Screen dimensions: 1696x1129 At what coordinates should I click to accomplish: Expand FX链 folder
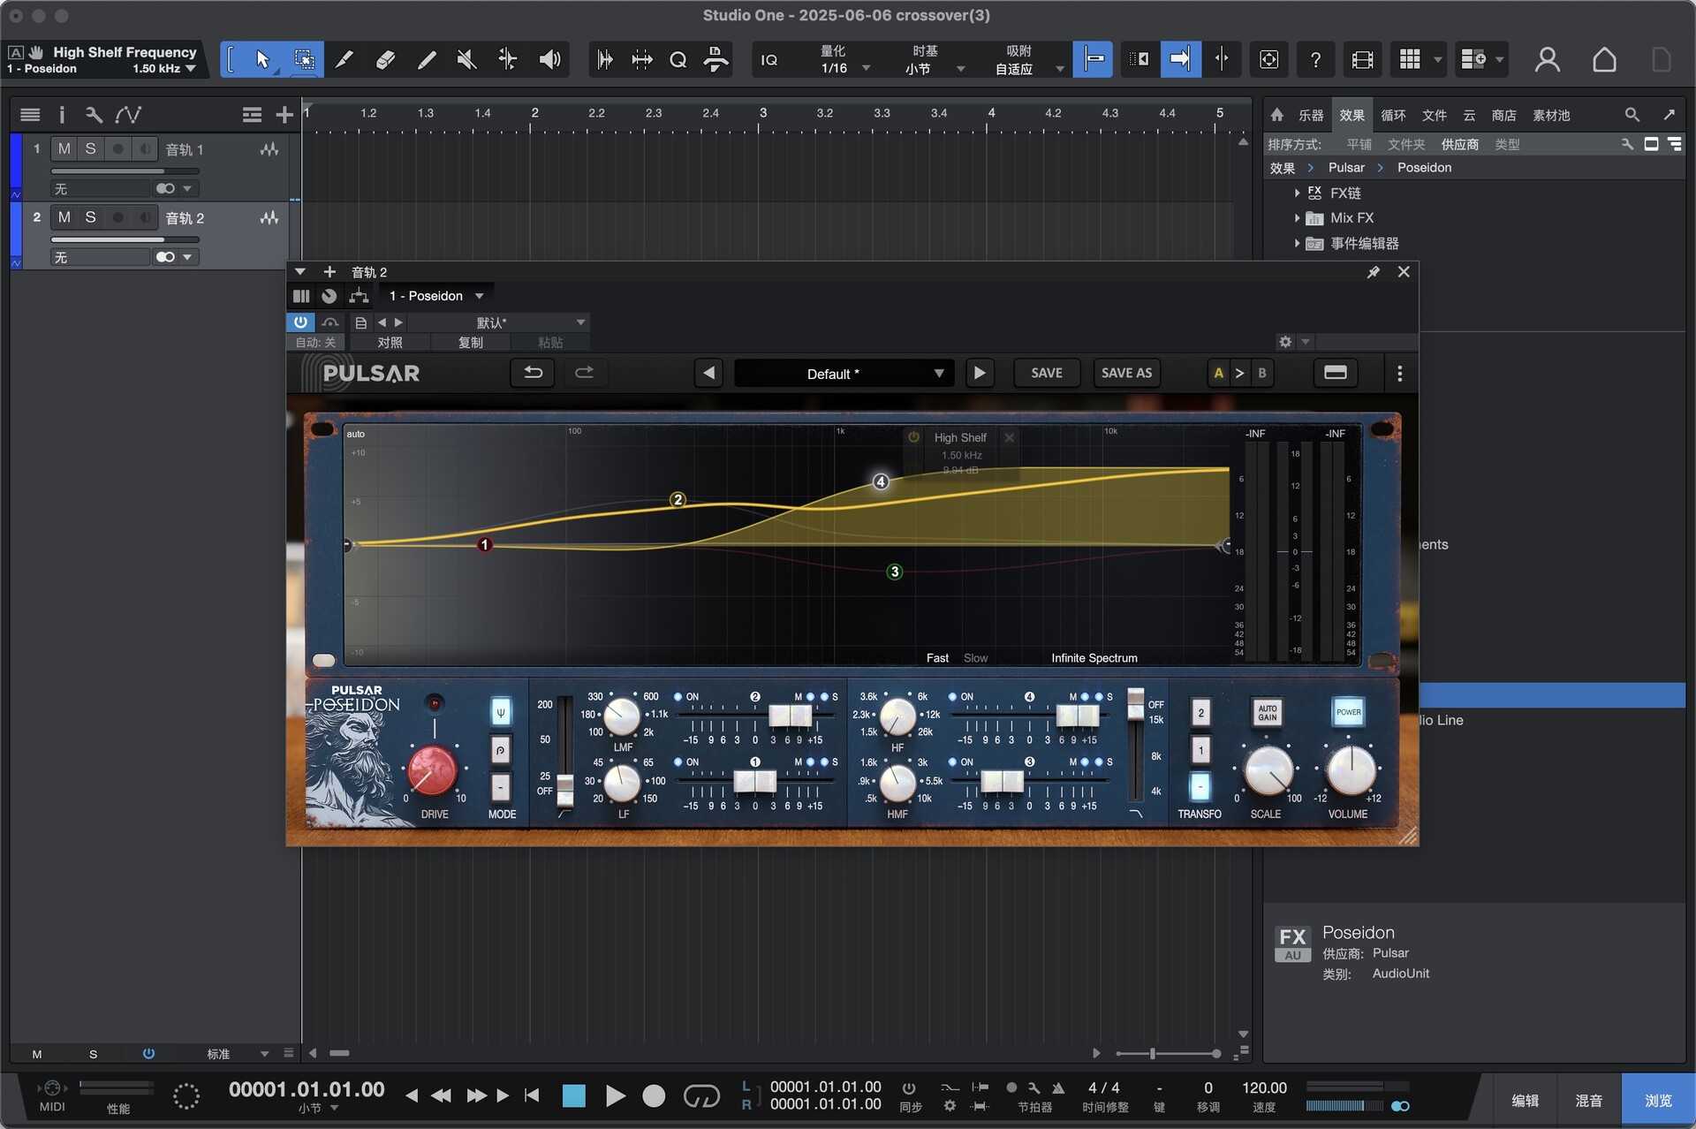[x=1297, y=193]
